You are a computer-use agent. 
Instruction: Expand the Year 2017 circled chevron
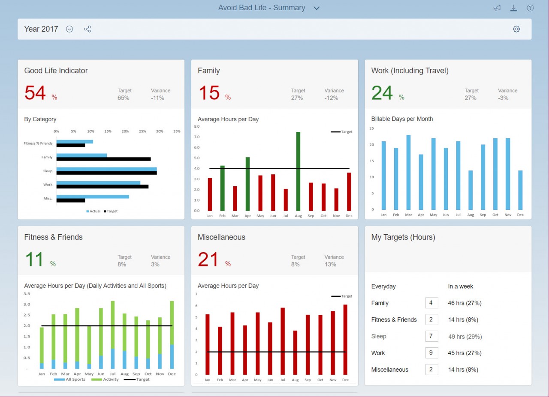[x=69, y=29]
